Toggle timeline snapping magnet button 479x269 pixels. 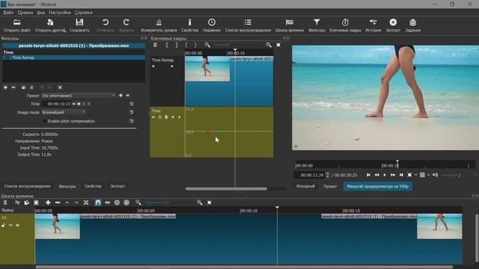coord(98,202)
